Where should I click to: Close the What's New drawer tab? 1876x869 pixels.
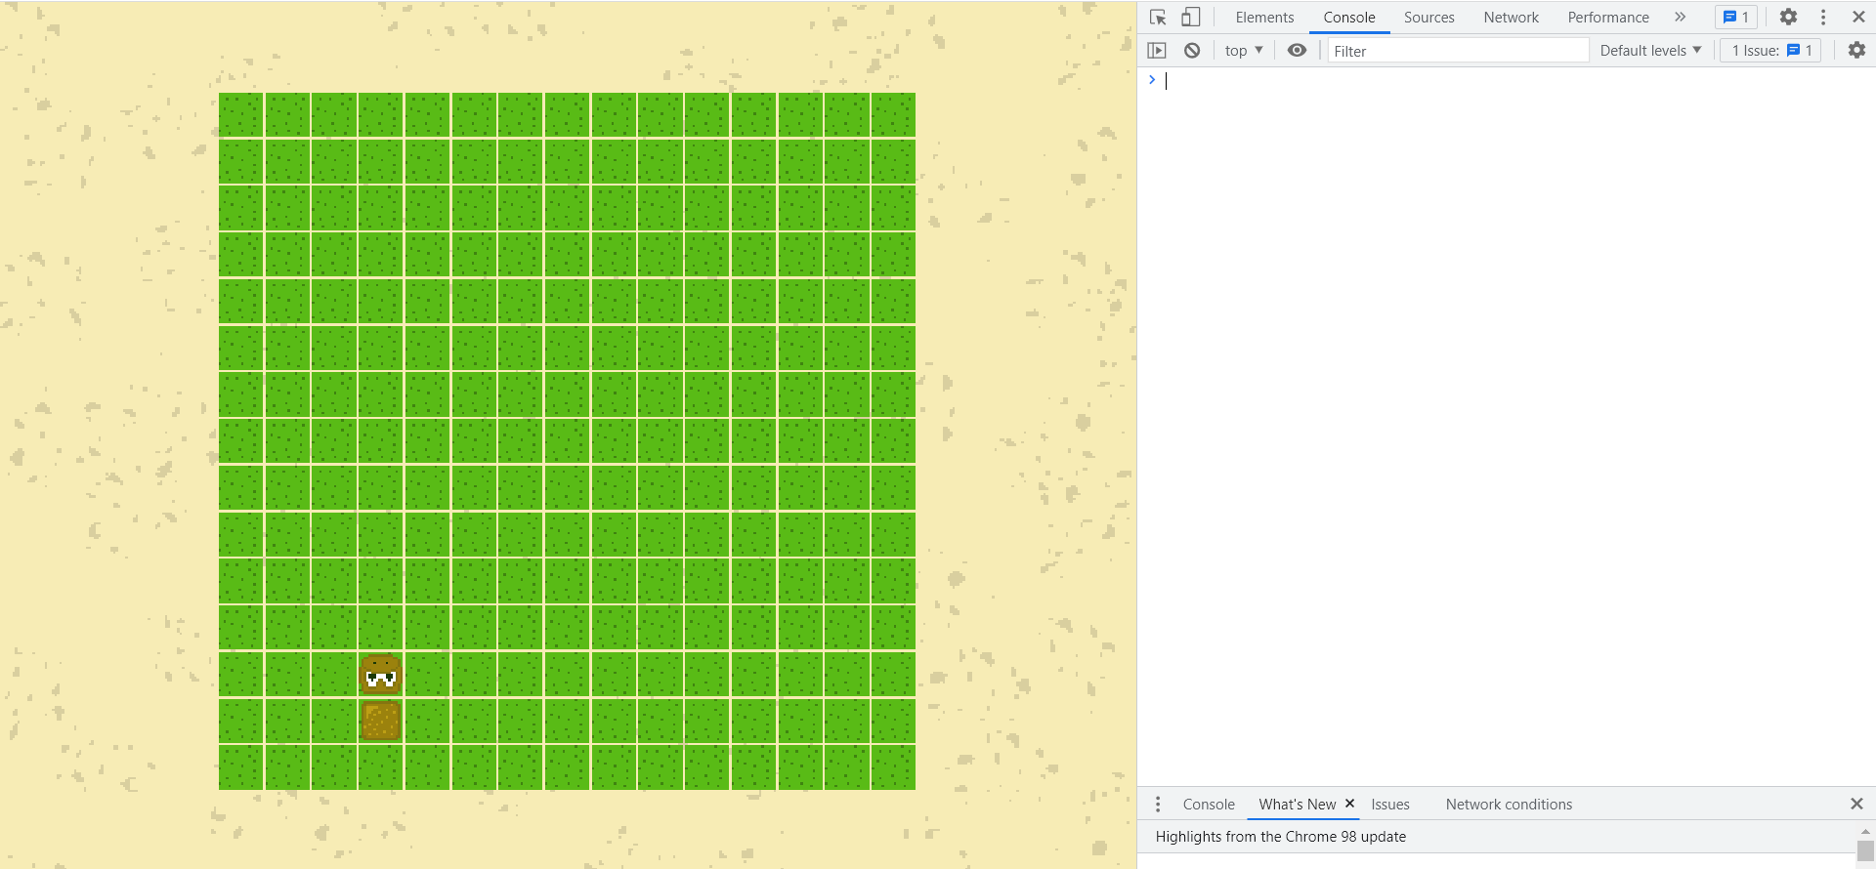coord(1349,804)
